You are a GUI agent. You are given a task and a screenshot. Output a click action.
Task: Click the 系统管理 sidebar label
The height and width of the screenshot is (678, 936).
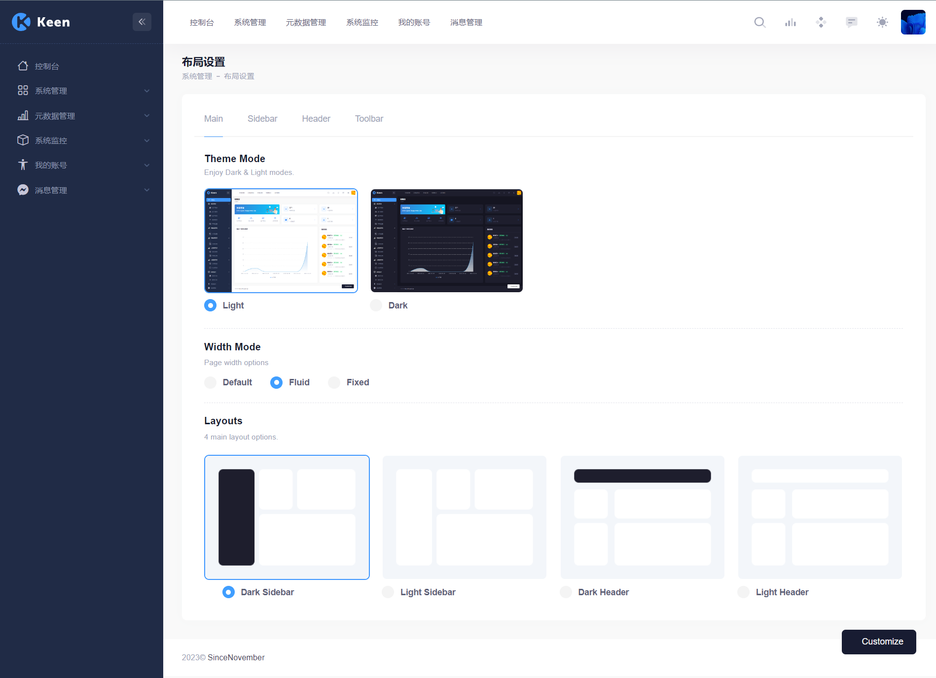[51, 91]
